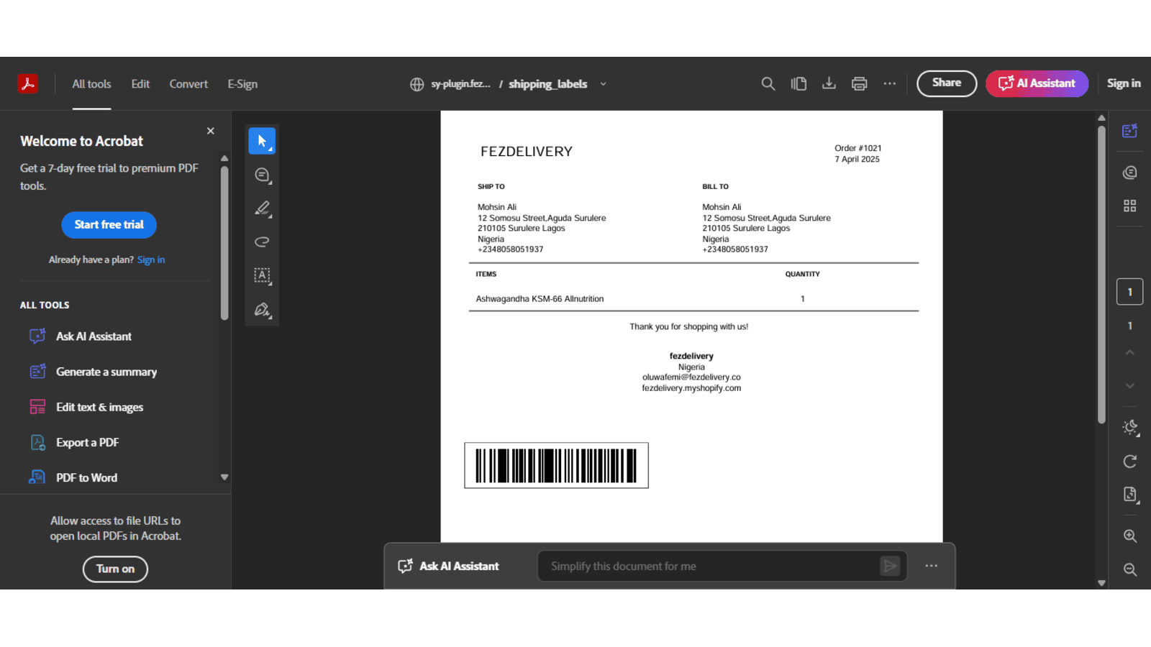Click the left panel scrollbar thumb

point(224,243)
